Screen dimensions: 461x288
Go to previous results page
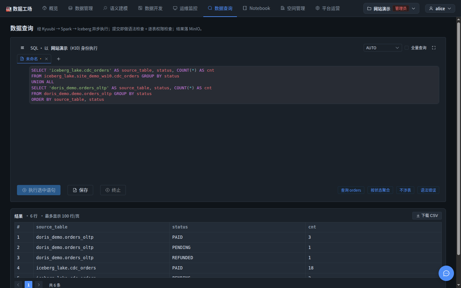(18, 285)
